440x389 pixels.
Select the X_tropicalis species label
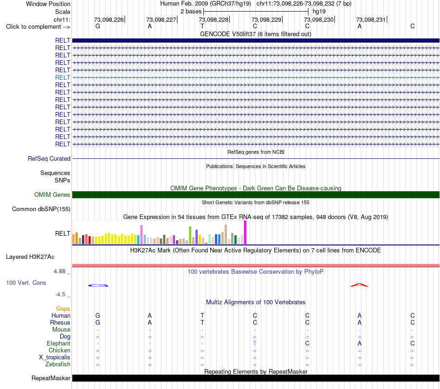(55, 358)
